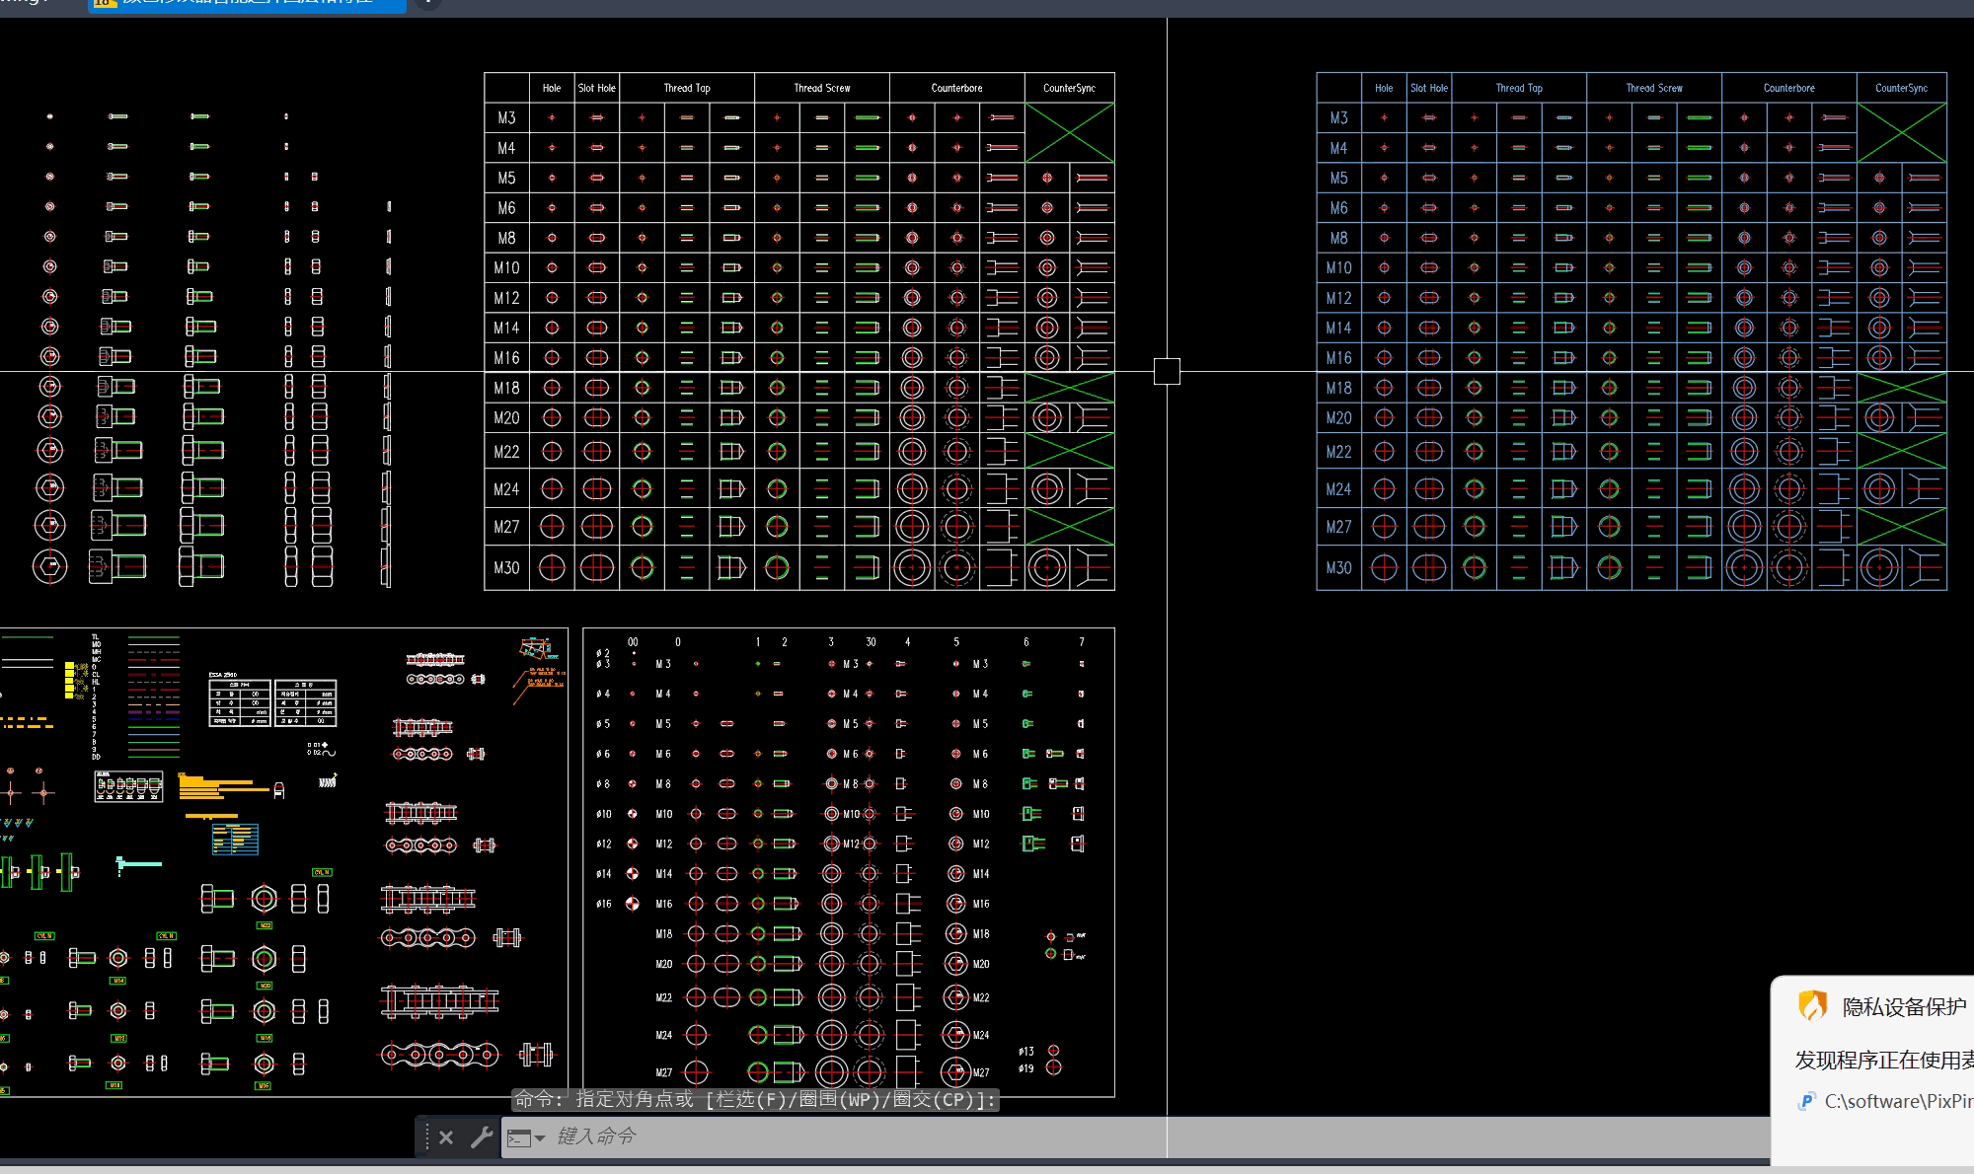Close the command line window
1974x1174 pixels.
446,1137
